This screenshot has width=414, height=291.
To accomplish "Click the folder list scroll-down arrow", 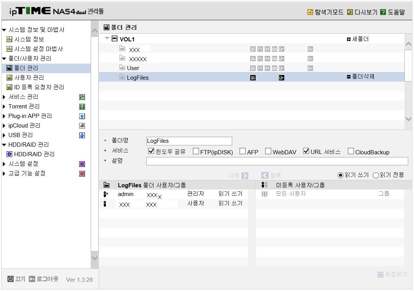I will 408,119.
